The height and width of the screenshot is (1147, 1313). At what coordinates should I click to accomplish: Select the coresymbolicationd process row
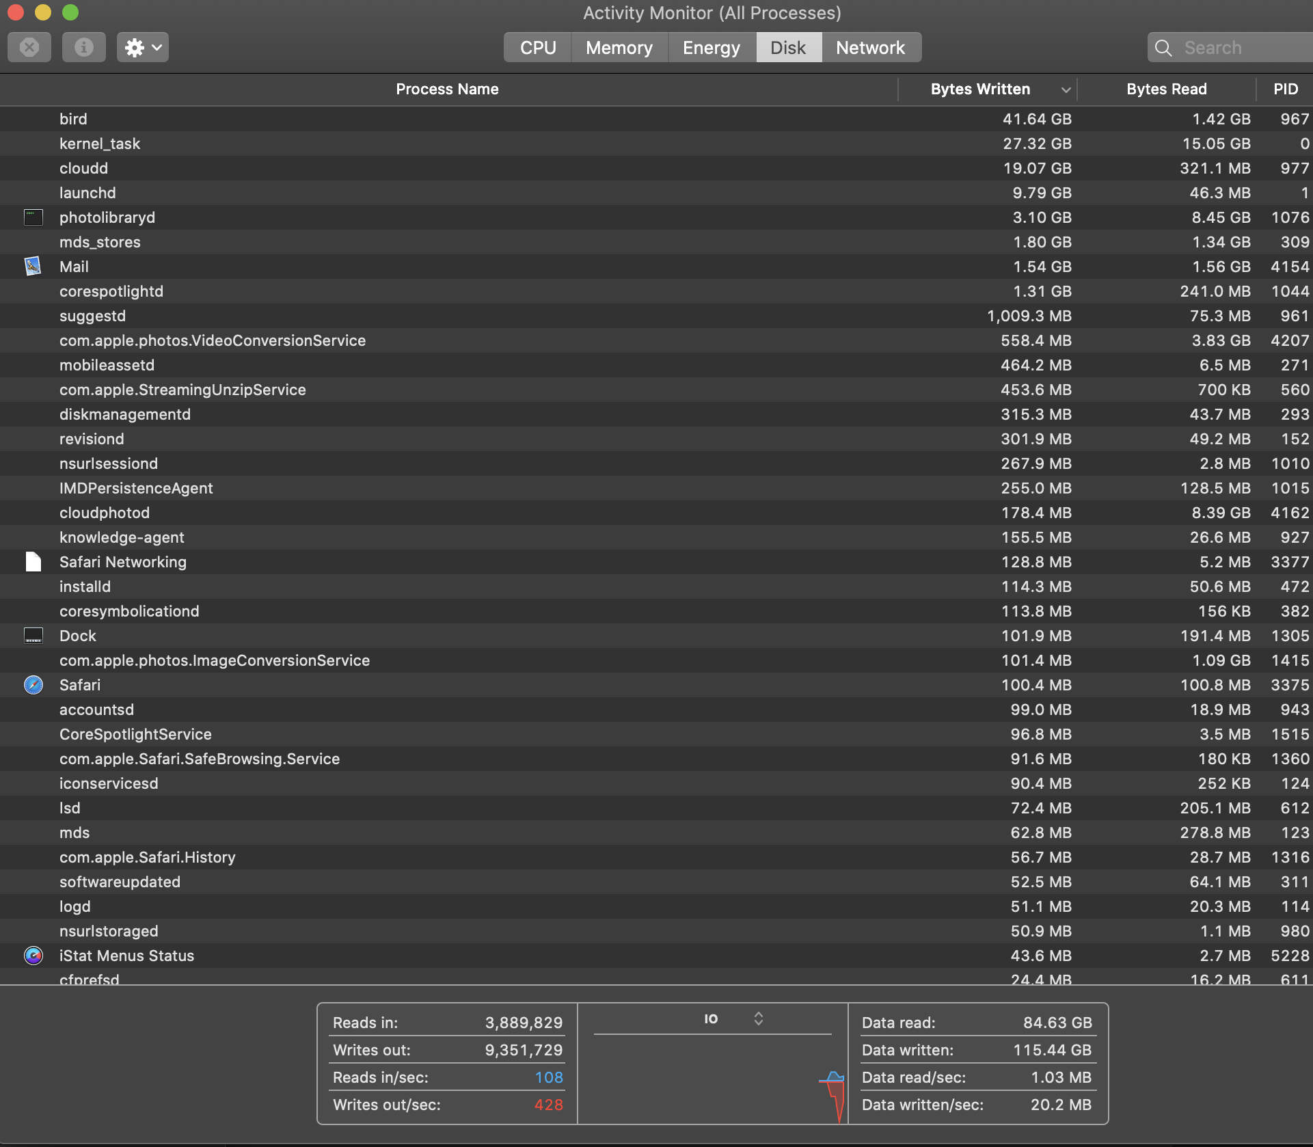point(656,611)
